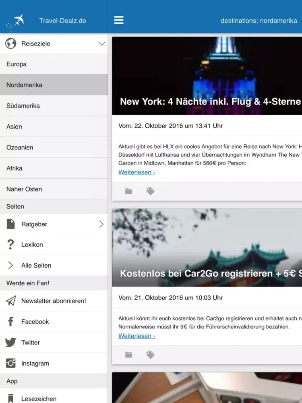Select Ozeanien destination
The width and height of the screenshot is (302, 403).
(x=54, y=147)
